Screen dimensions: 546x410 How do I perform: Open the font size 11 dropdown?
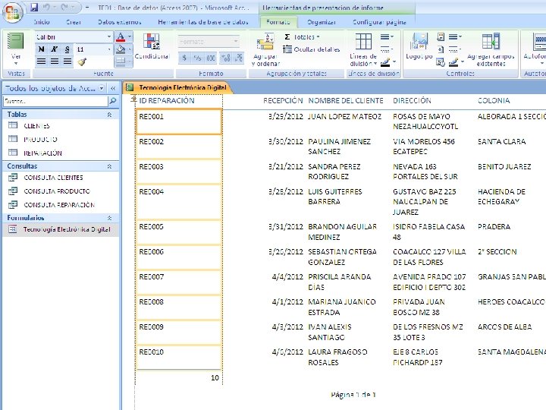[108, 49]
